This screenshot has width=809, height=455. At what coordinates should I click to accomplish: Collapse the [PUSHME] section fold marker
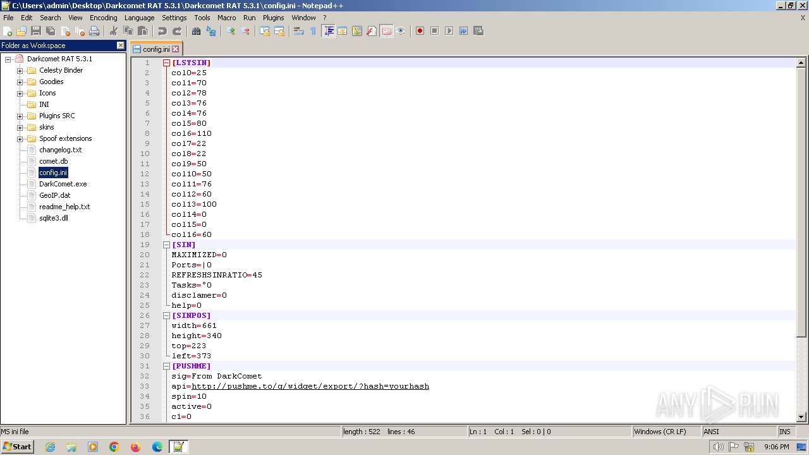[x=167, y=366]
